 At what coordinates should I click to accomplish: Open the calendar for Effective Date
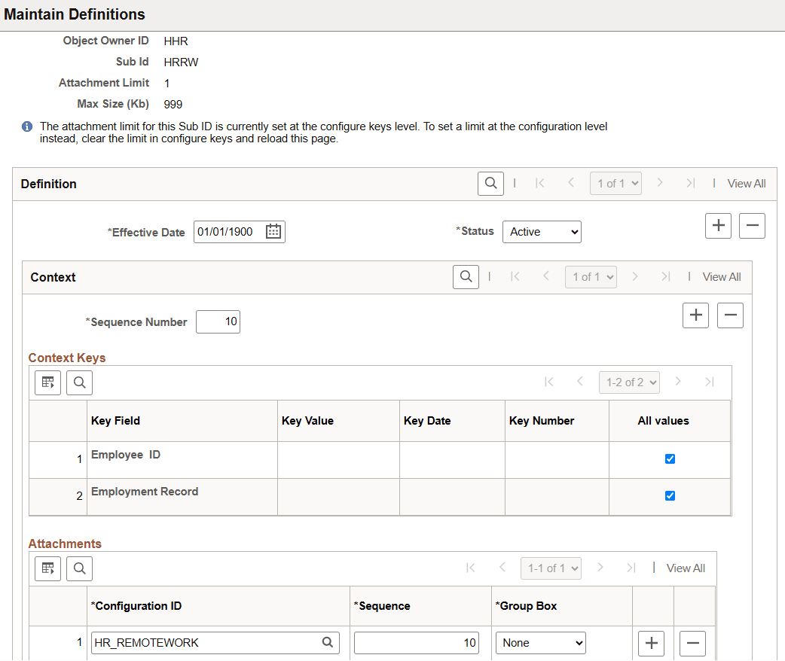coord(273,231)
